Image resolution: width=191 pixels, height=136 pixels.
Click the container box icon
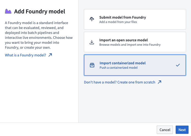click(x=92, y=65)
